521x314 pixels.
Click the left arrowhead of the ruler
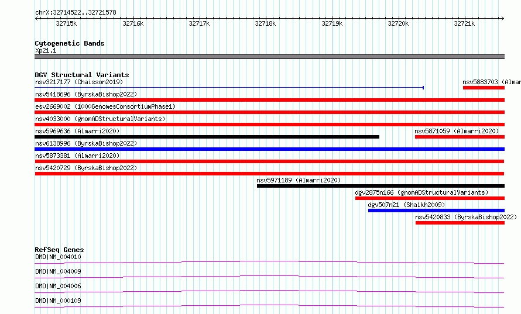click(x=36, y=18)
